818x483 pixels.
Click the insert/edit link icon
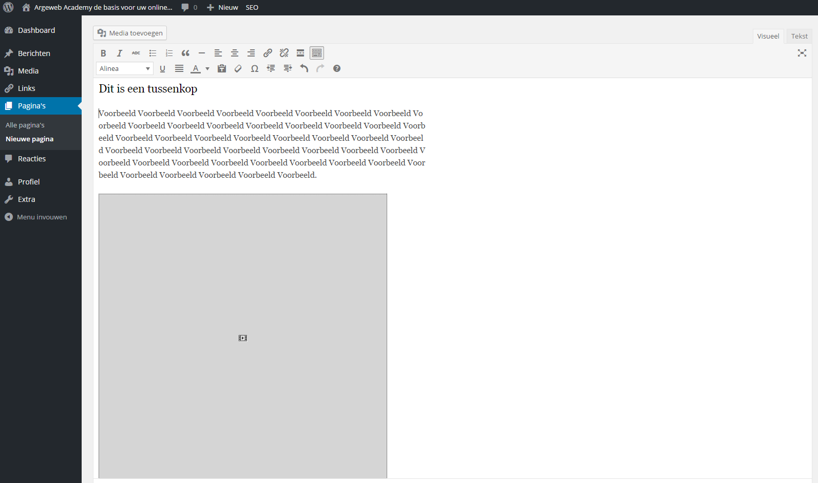pos(268,53)
